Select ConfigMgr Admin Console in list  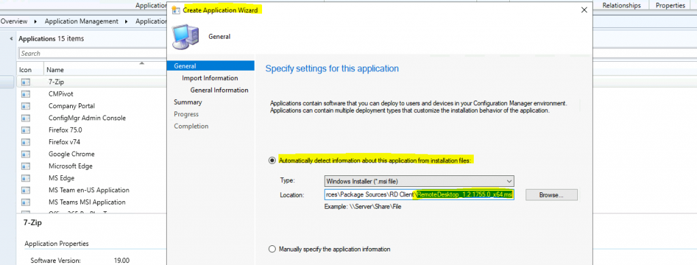87,118
